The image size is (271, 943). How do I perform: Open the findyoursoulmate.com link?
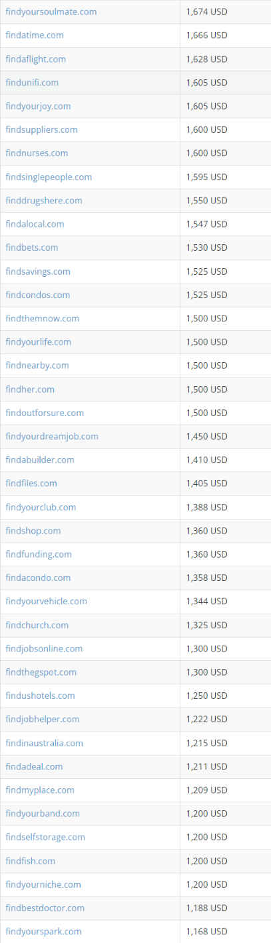click(51, 11)
